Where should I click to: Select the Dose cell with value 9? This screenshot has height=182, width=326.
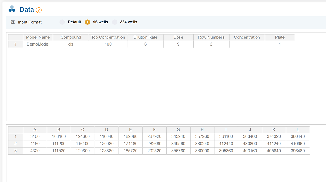(x=178, y=44)
